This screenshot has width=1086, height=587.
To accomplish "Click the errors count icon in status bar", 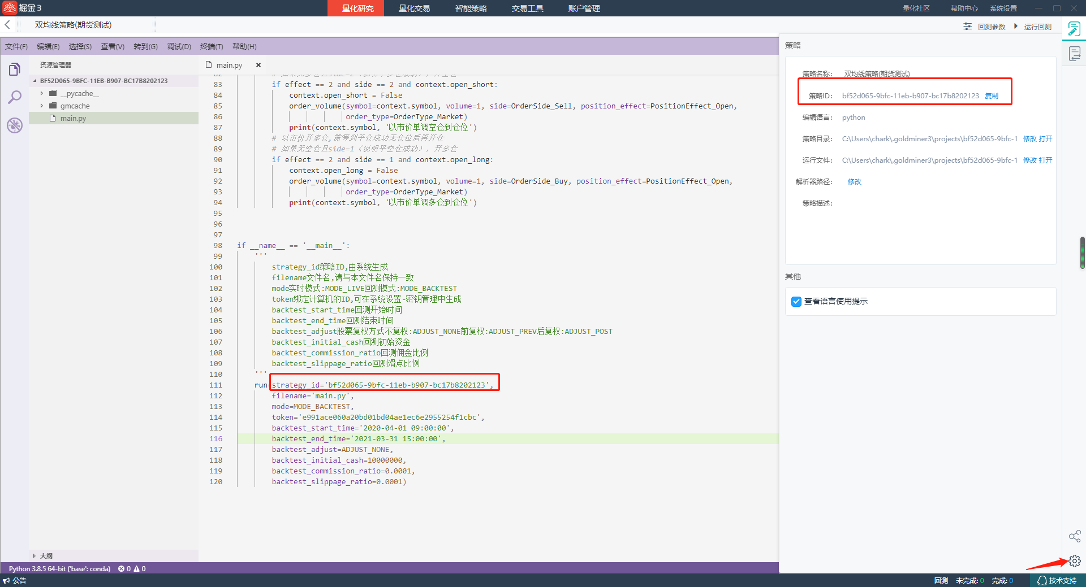I will click(121, 569).
